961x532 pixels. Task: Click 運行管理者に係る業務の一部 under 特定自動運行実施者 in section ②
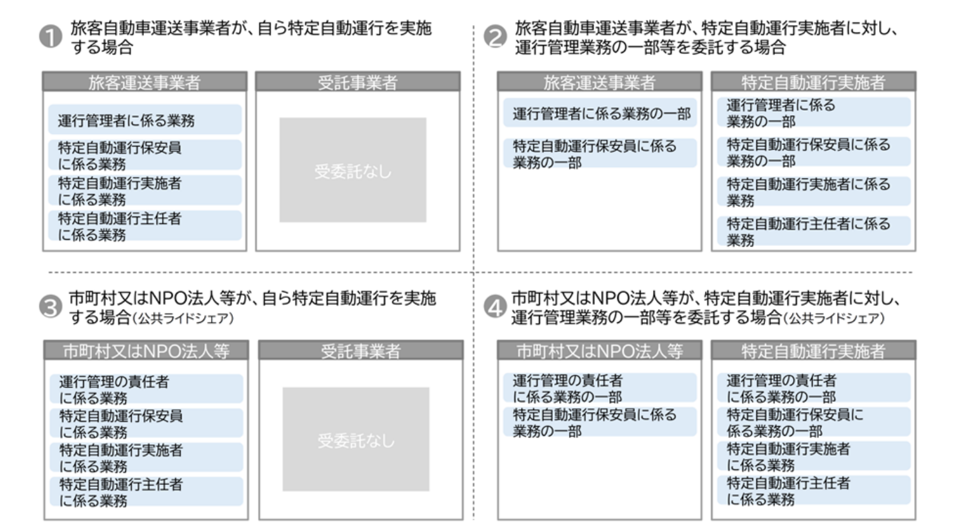814,113
